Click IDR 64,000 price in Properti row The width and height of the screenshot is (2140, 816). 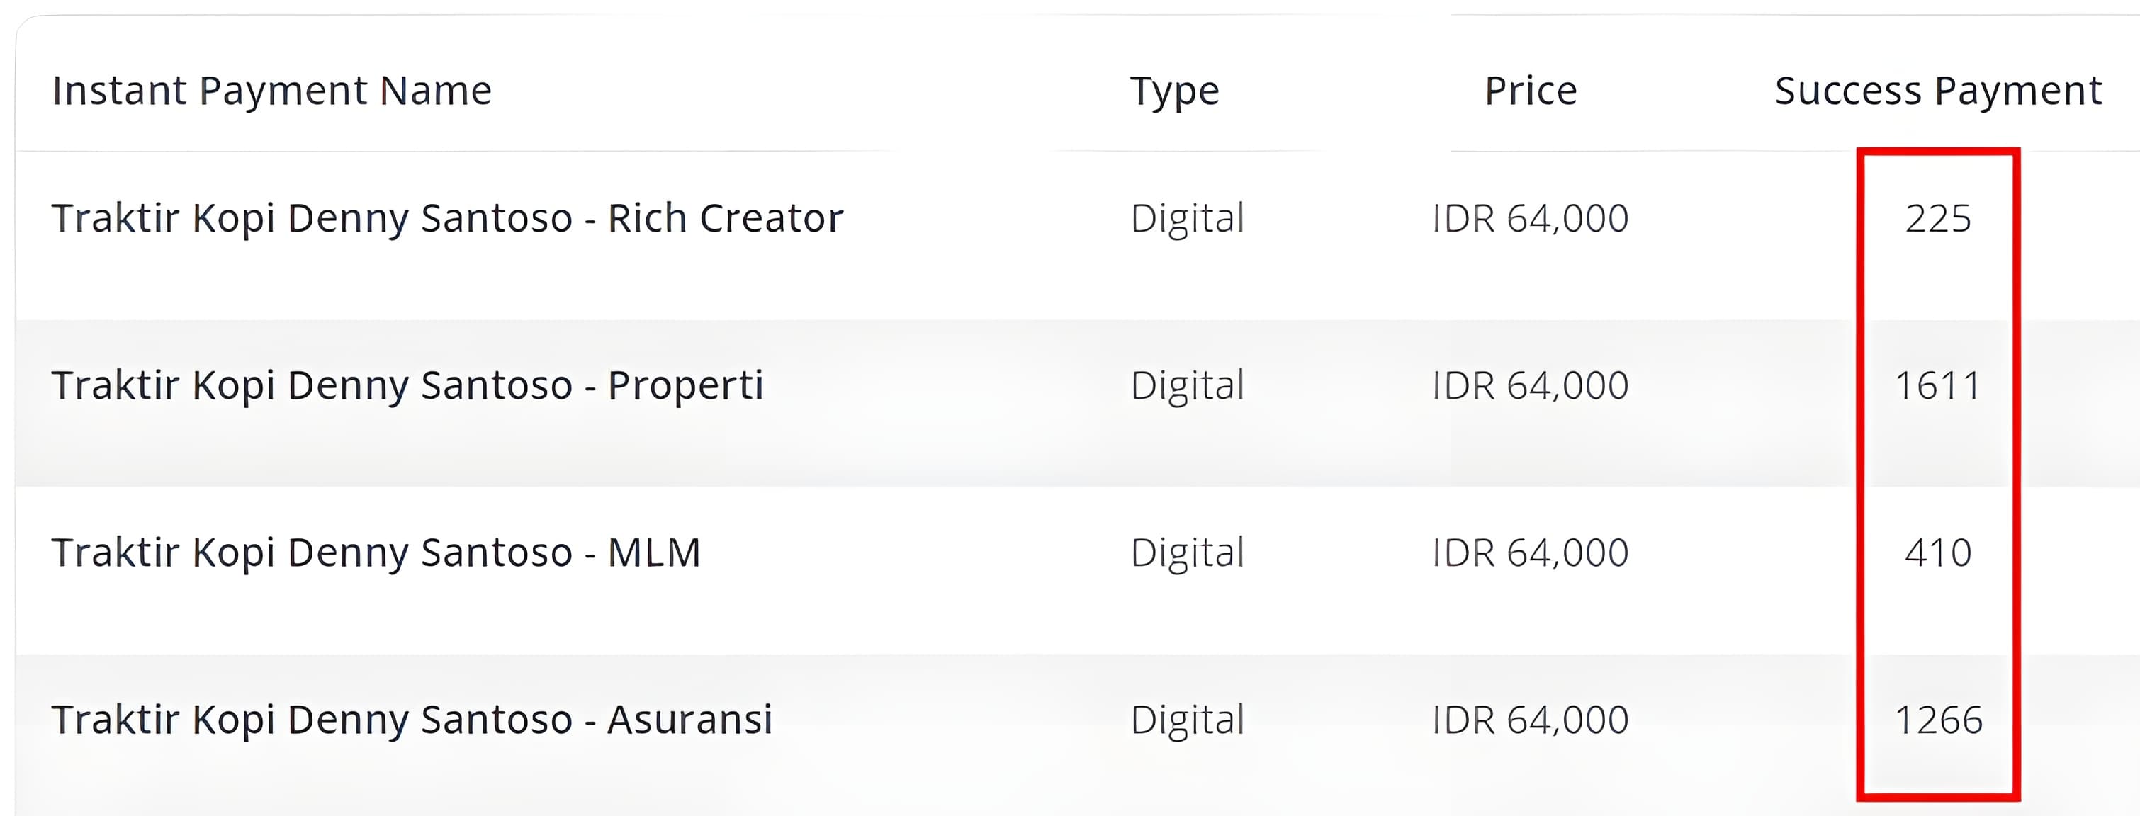click(x=1530, y=386)
